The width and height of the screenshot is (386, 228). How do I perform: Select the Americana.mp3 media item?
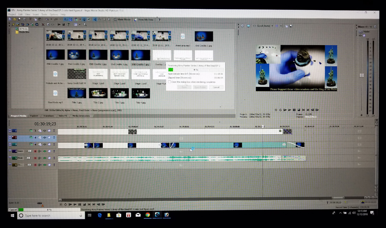[x=183, y=39]
